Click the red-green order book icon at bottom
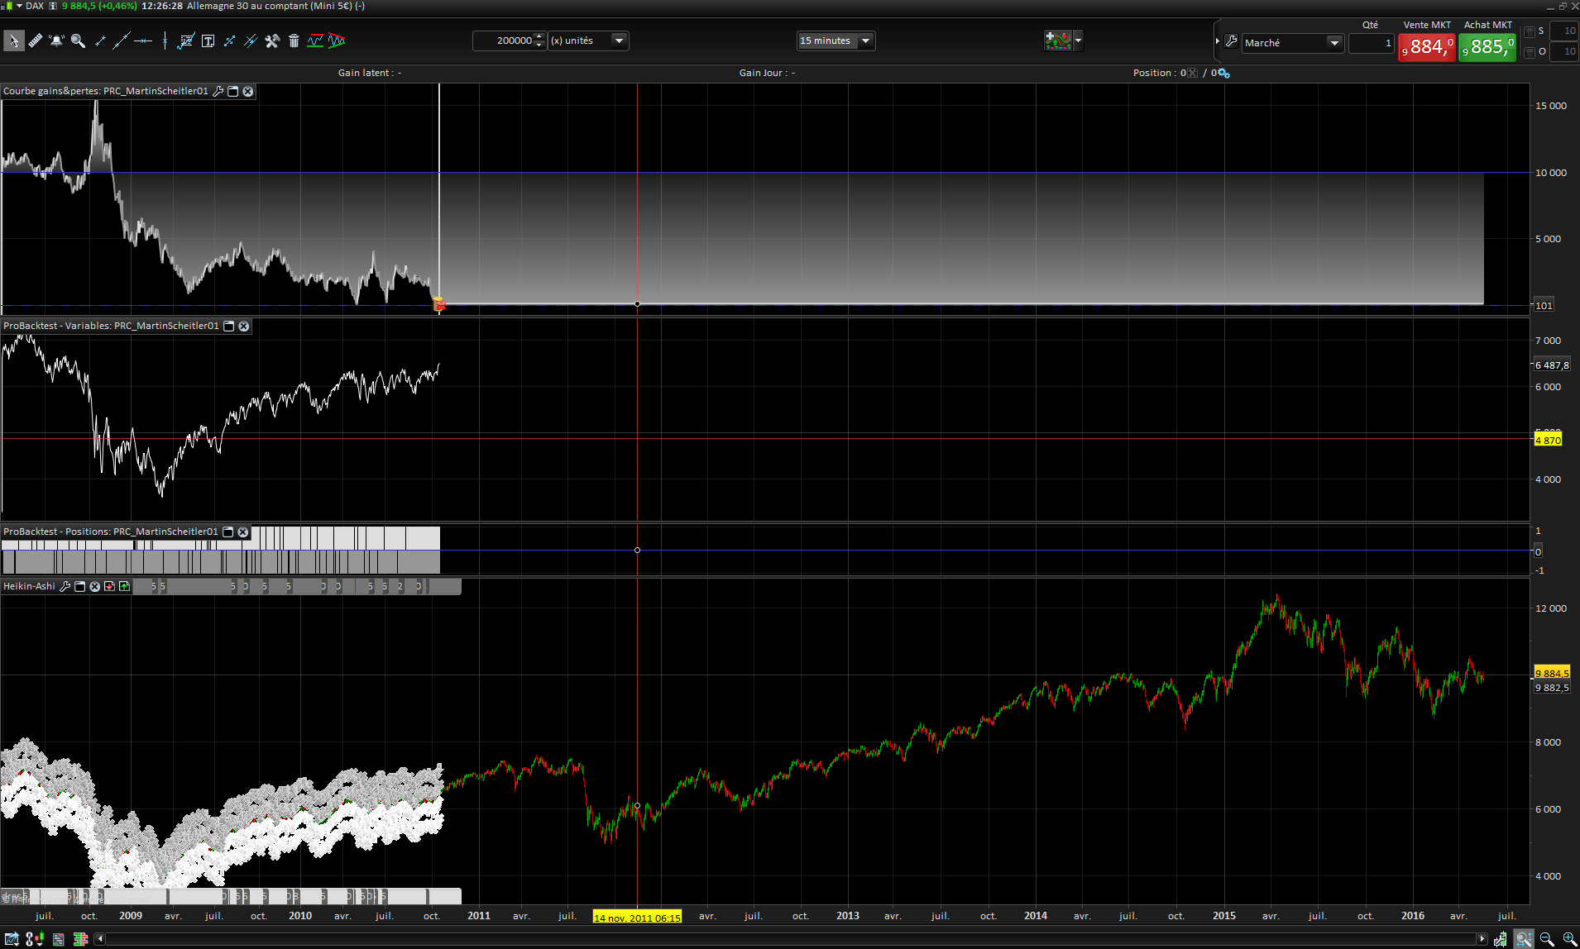 coord(80,938)
